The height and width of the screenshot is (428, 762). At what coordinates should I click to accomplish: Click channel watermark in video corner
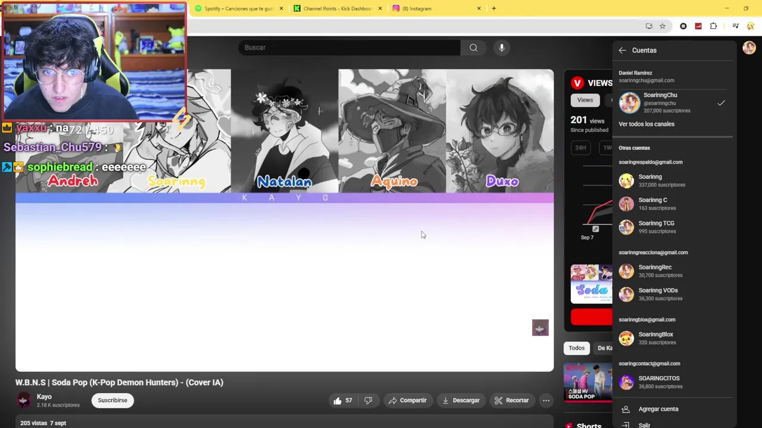(x=540, y=328)
